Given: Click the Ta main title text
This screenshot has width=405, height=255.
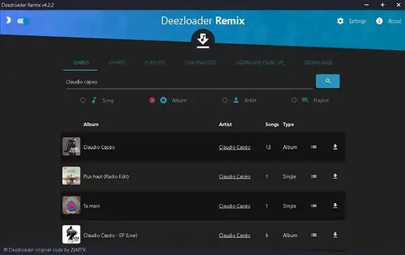Looking at the screenshot, I should (x=91, y=206).
